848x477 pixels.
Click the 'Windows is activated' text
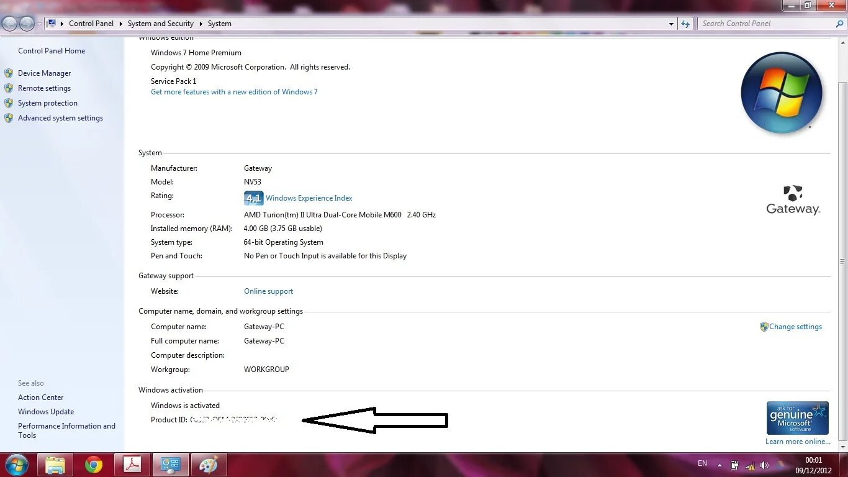(185, 406)
